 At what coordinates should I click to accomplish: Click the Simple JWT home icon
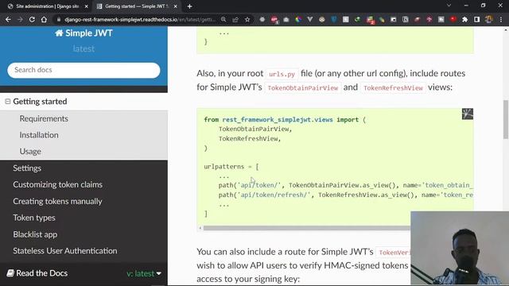pos(59,33)
